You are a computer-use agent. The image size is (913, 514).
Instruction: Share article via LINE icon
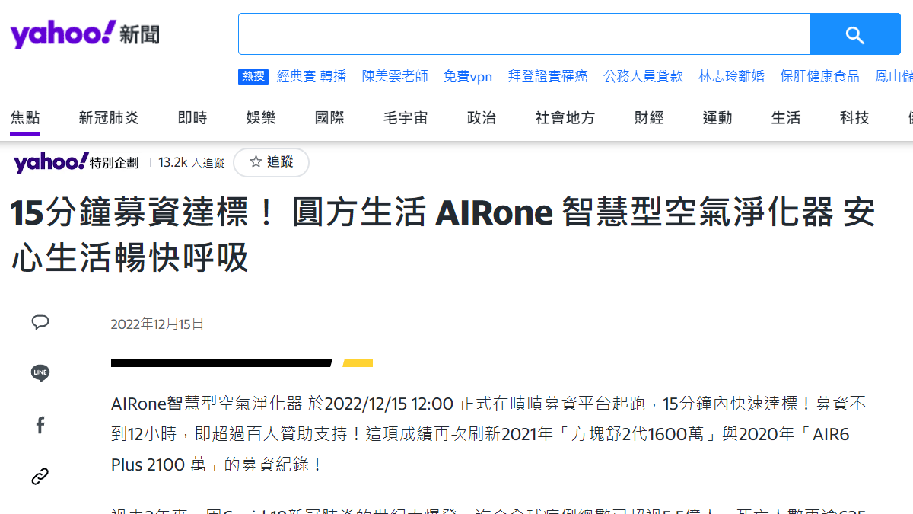40,373
